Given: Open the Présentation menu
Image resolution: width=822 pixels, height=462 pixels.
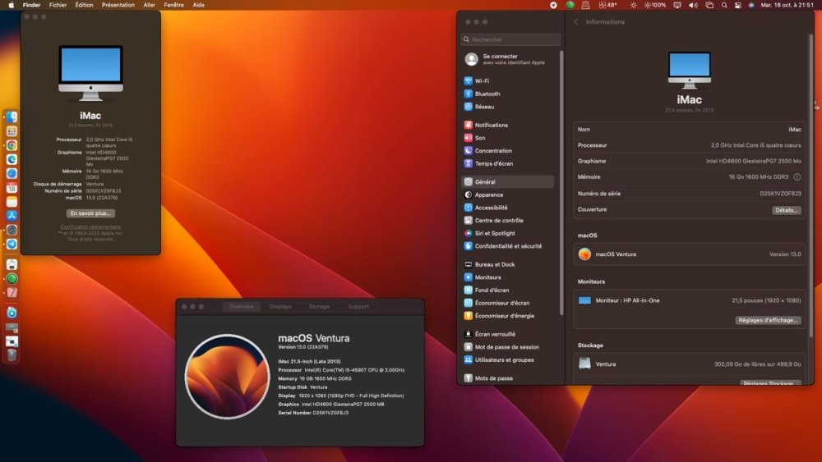Looking at the screenshot, I should pos(118,5).
